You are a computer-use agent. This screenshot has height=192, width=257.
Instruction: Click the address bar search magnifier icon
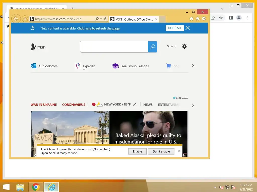tap(97, 19)
